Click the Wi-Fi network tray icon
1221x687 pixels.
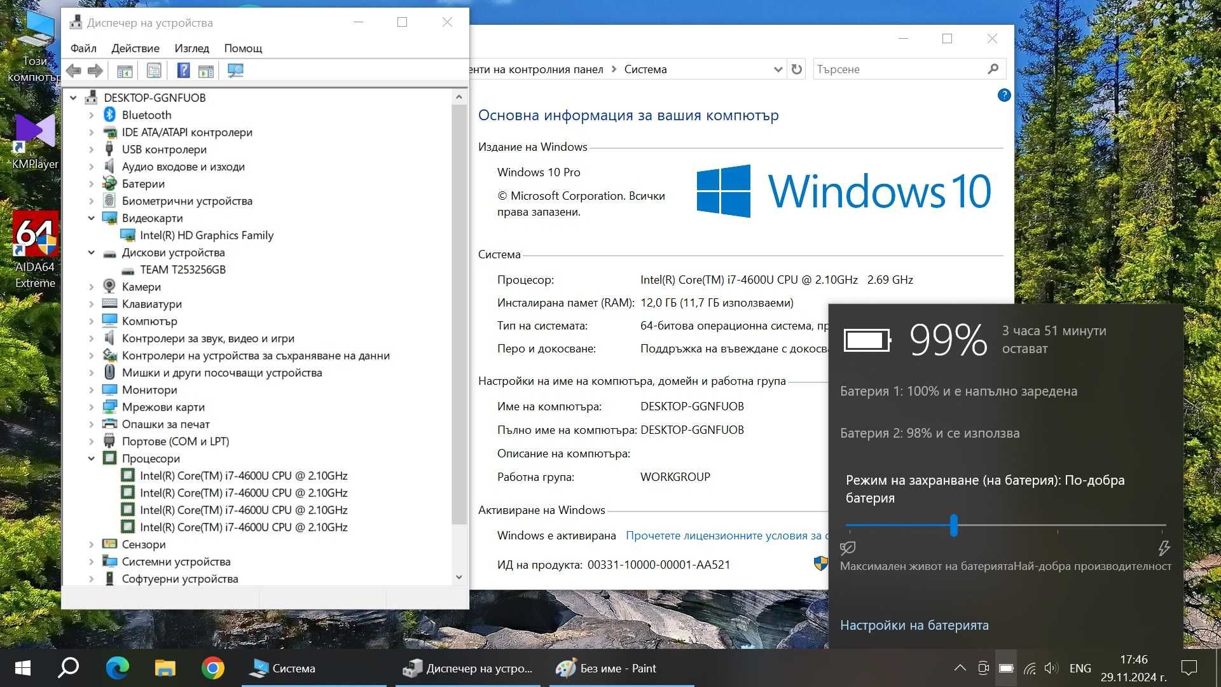(1030, 668)
